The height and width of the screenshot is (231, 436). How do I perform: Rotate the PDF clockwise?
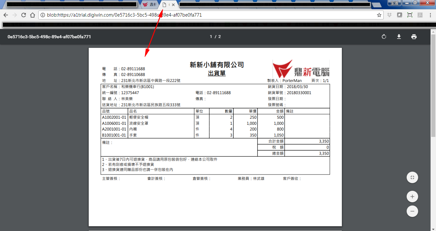tap(384, 37)
